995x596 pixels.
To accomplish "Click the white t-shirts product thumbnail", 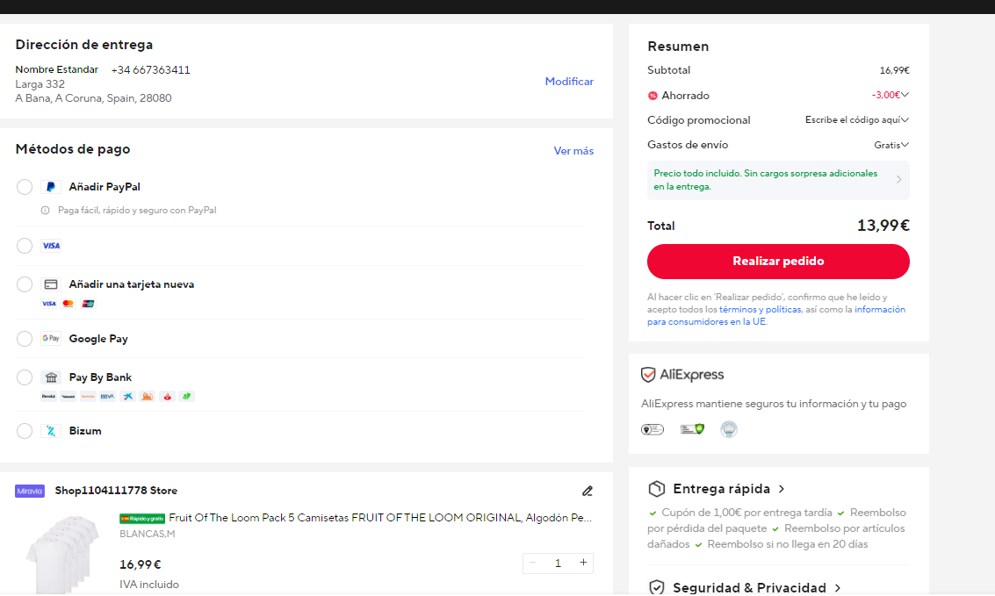I will tap(62, 554).
